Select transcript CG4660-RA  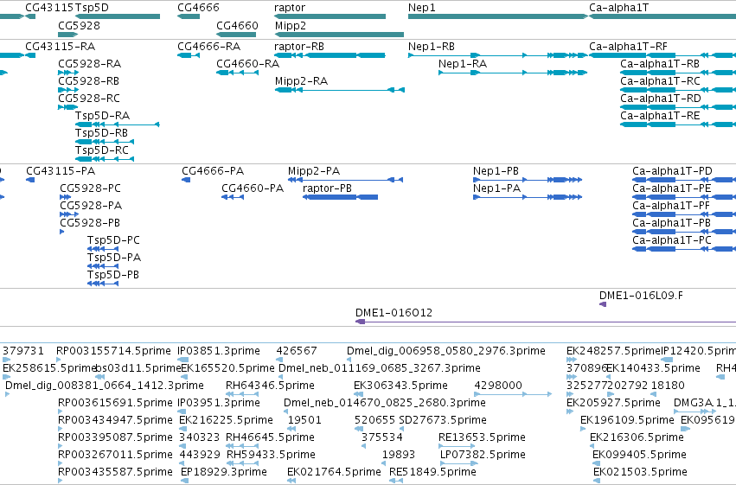click(x=248, y=64)
